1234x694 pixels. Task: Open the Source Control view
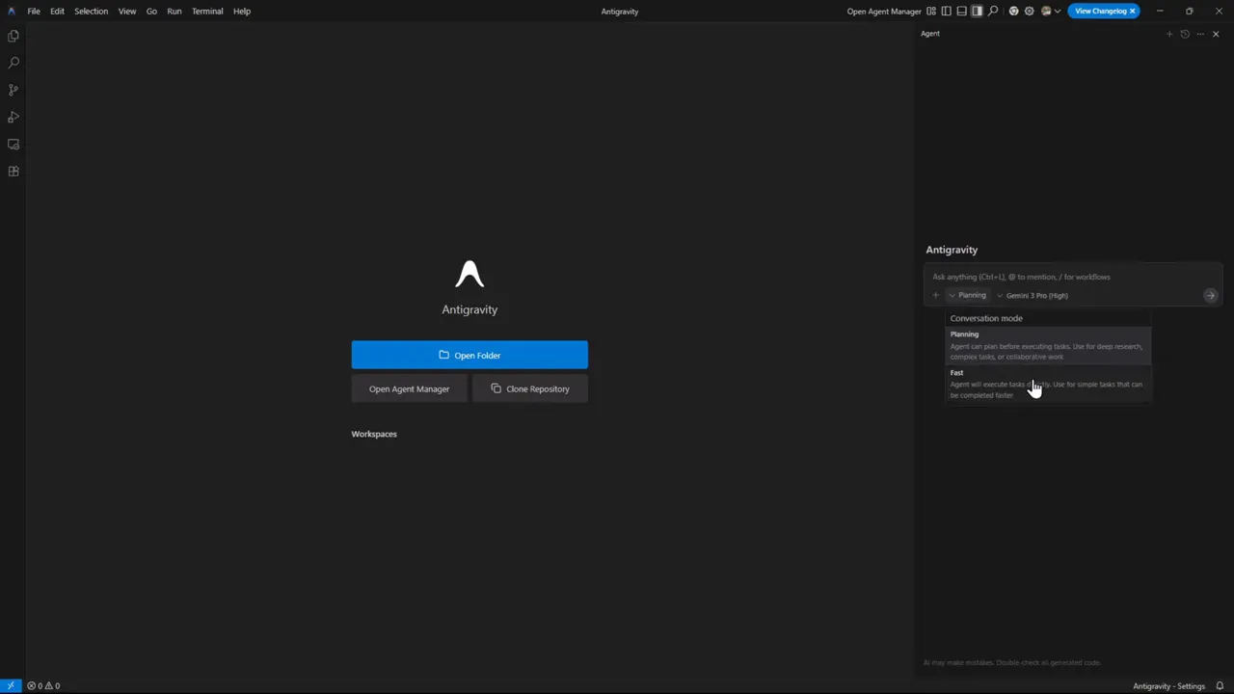coord(13,89)
